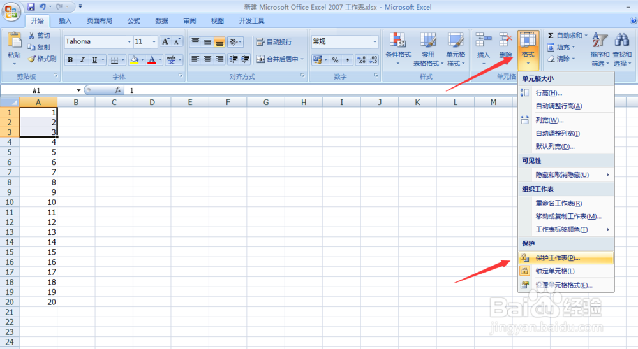Choose 保护工作表 menu entry
Screen dimensions: 638x349
pyautogui.click(x=566, y=258)
